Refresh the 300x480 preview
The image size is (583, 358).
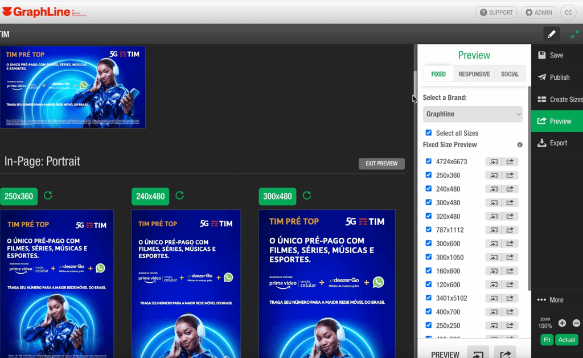(x=307, y=196)
